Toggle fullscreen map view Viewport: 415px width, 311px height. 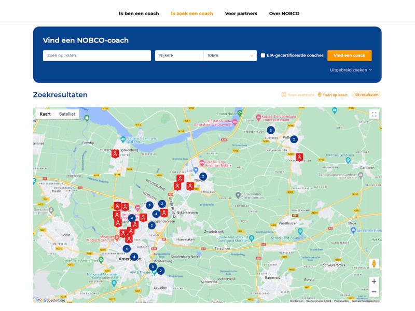click(374, 114)
